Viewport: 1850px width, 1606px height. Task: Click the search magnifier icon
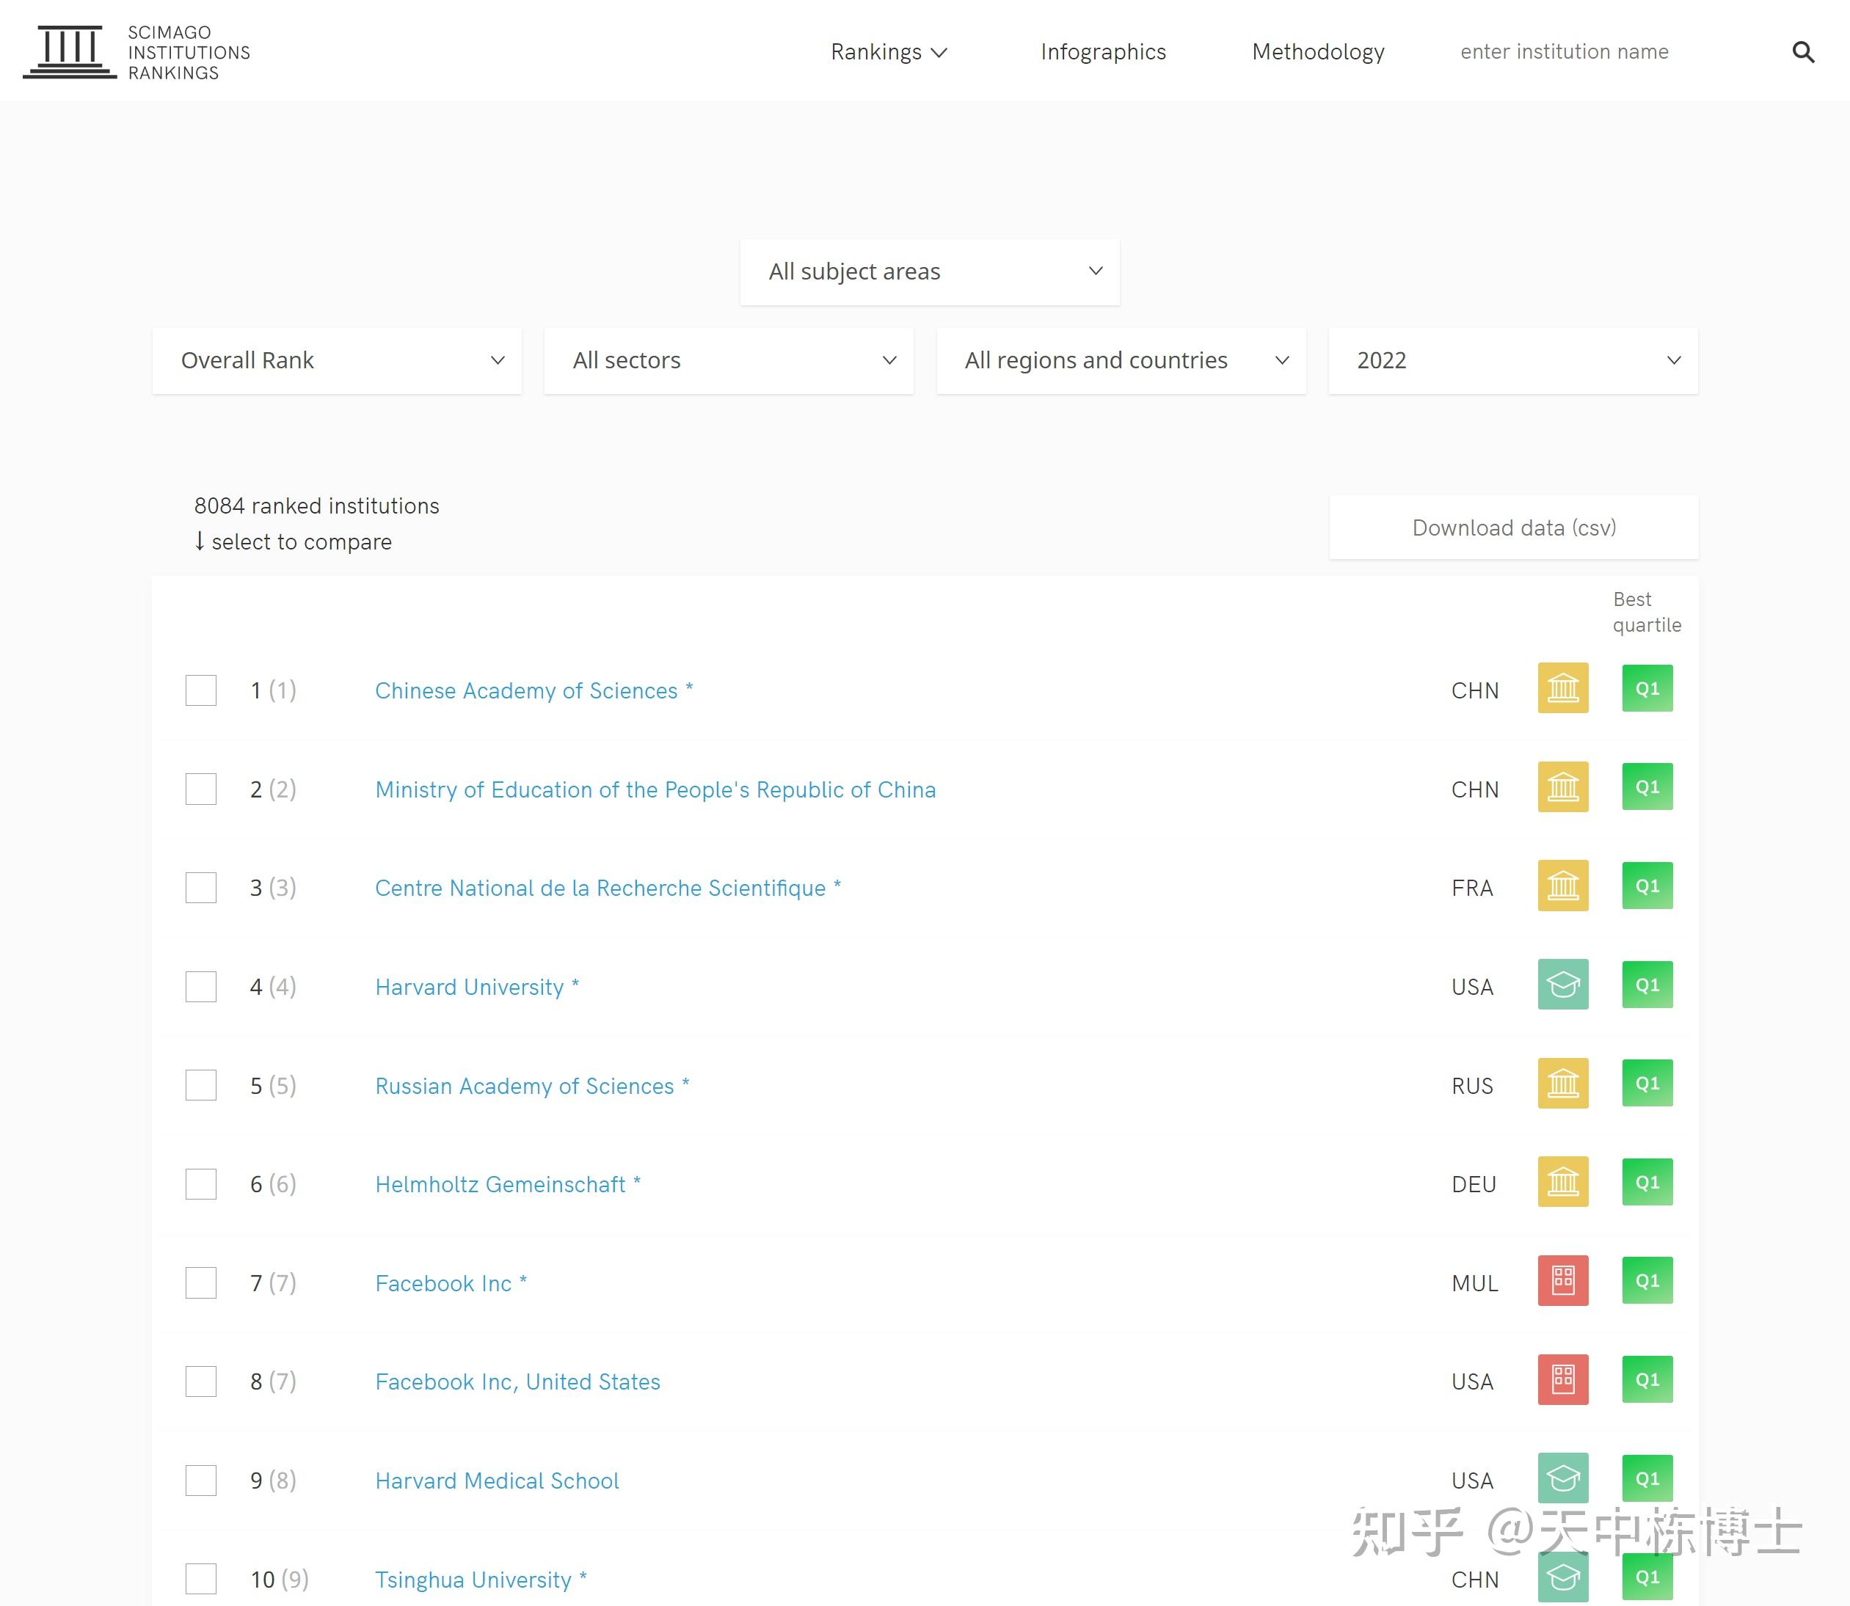pyautogui.click(x=1802, y=52)
